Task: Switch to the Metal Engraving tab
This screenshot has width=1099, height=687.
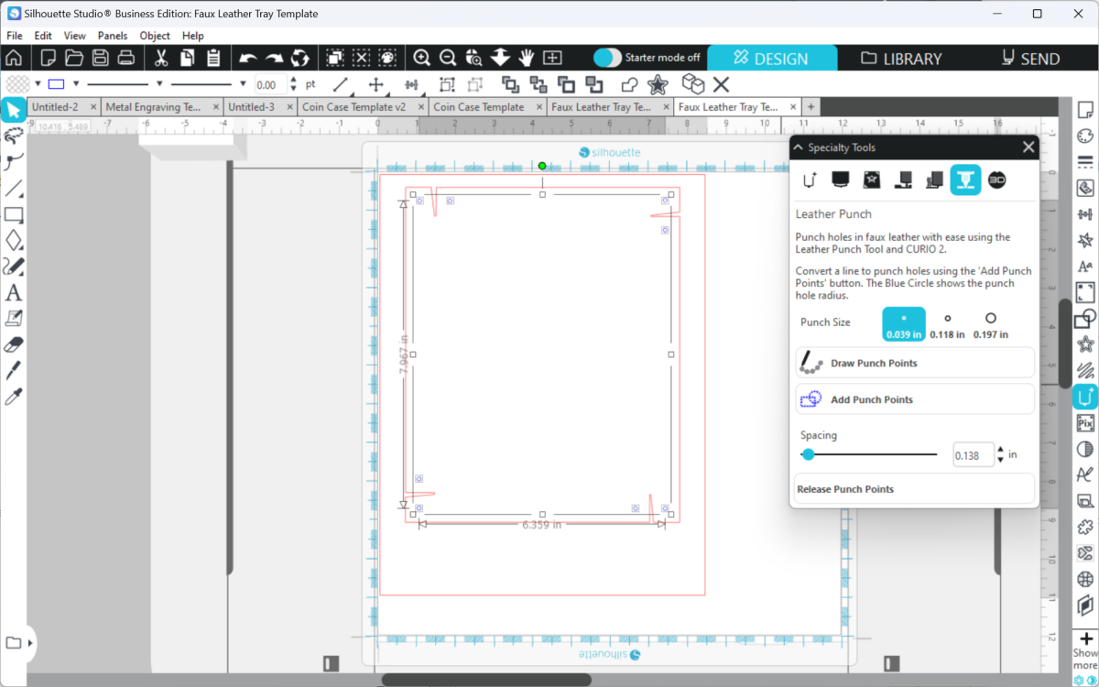Action: pyautogui.click(x=154, y=107)
